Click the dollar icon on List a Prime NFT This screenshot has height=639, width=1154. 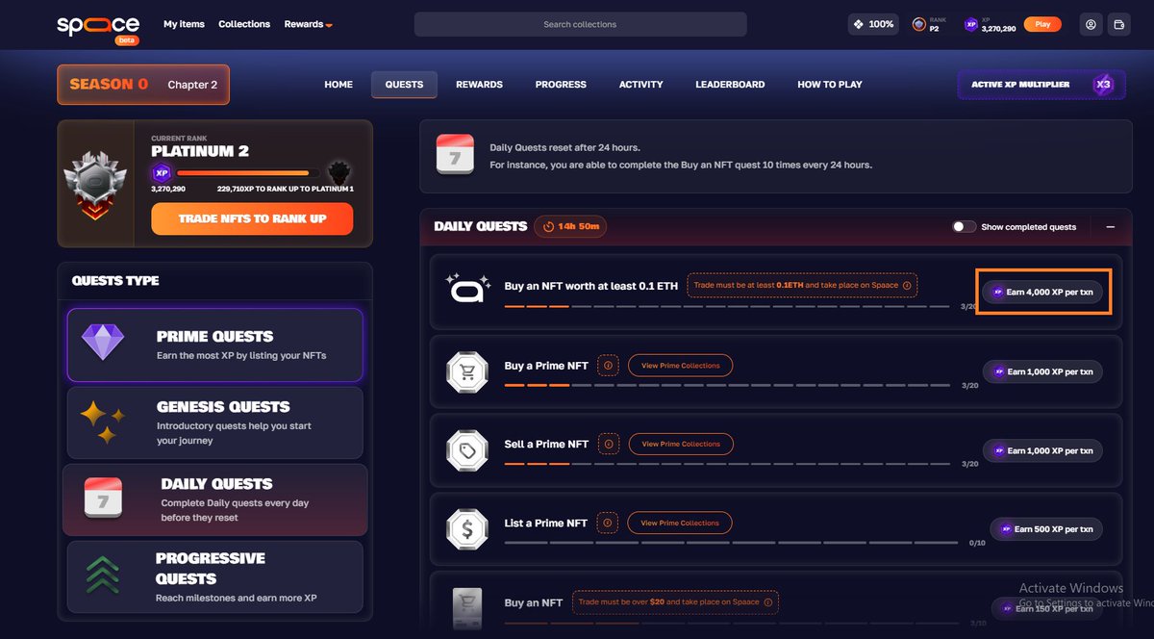[468, 528]
